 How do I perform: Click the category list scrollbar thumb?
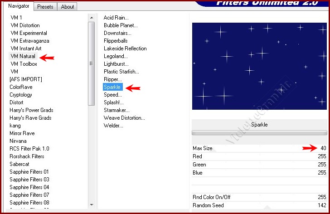click(x=92, y=63)
